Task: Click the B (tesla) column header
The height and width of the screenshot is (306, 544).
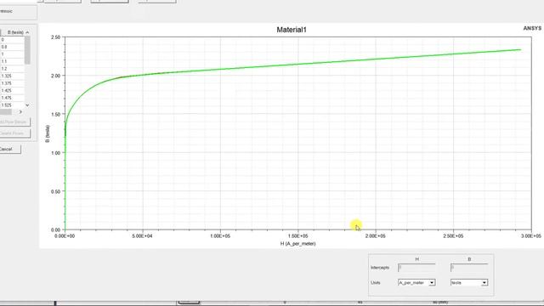Action: click(x=15, y=32)
